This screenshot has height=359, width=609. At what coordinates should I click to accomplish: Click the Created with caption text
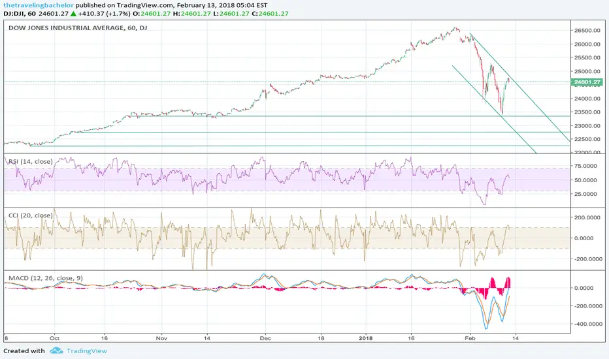24,351
